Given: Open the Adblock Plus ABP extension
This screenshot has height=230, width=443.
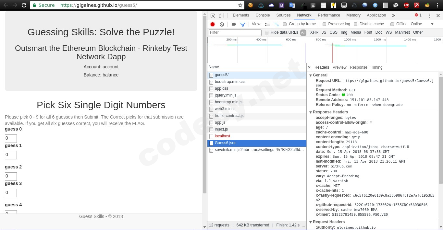Looking at the screenshot, I should (406, 5).
